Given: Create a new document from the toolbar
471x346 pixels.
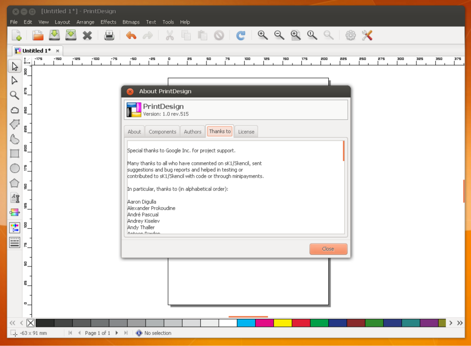Looking at the screenshot, I should pyautogui.click(x=17, y=35).
